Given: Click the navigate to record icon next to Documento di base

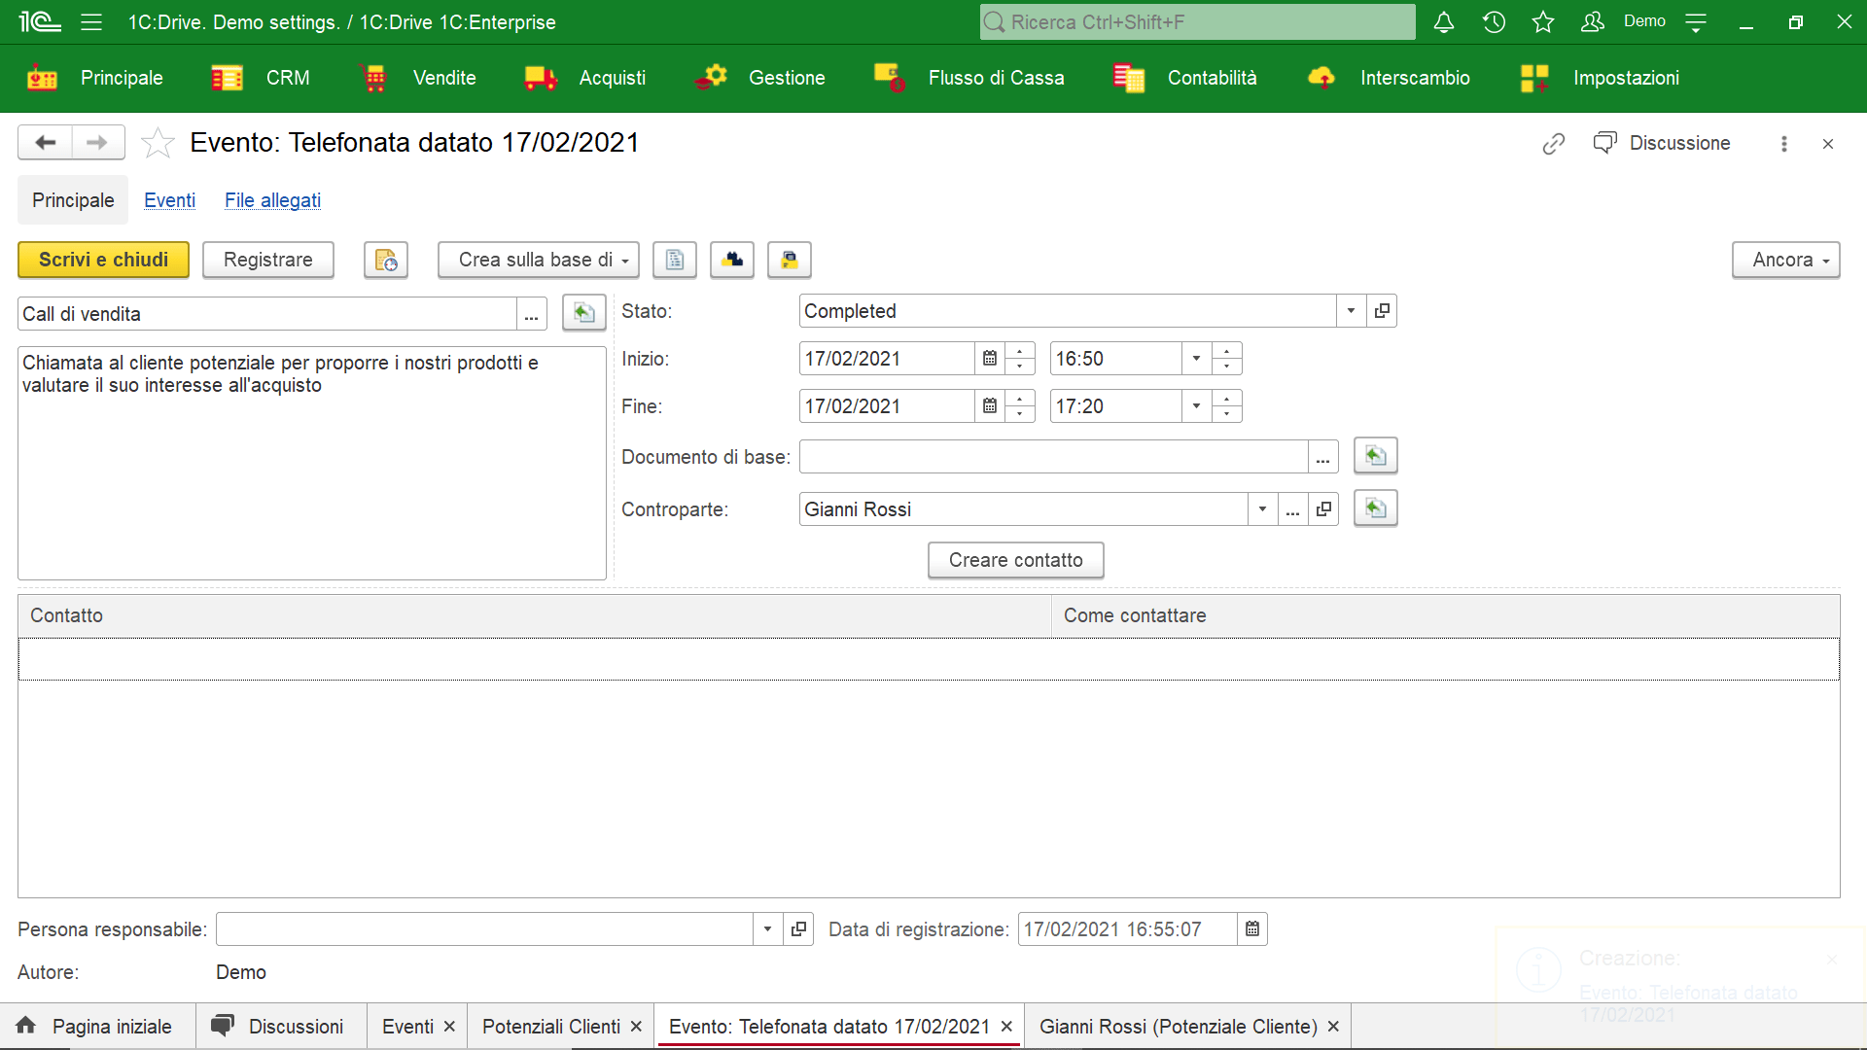Looking at the screenshot, I should pyautogui.click(x=1375, y=456).
